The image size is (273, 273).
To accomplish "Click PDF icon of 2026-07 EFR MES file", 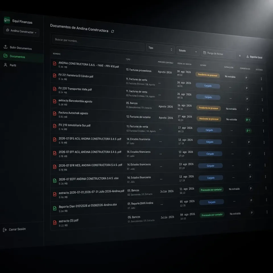I will pos(55,167).
